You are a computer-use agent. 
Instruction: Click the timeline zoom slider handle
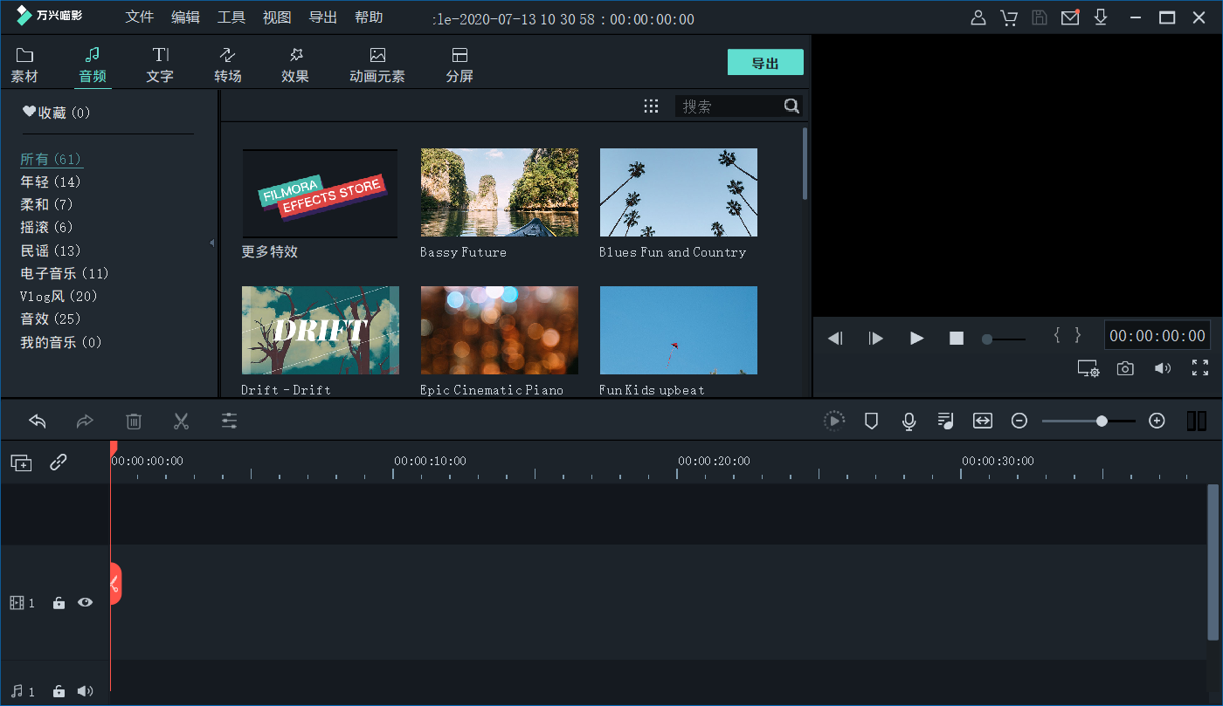1102,422
